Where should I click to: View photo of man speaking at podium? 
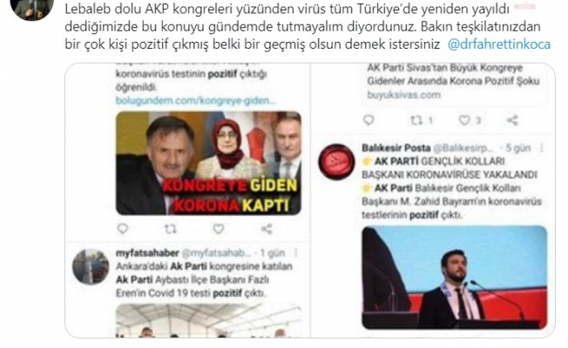point(454,278)
